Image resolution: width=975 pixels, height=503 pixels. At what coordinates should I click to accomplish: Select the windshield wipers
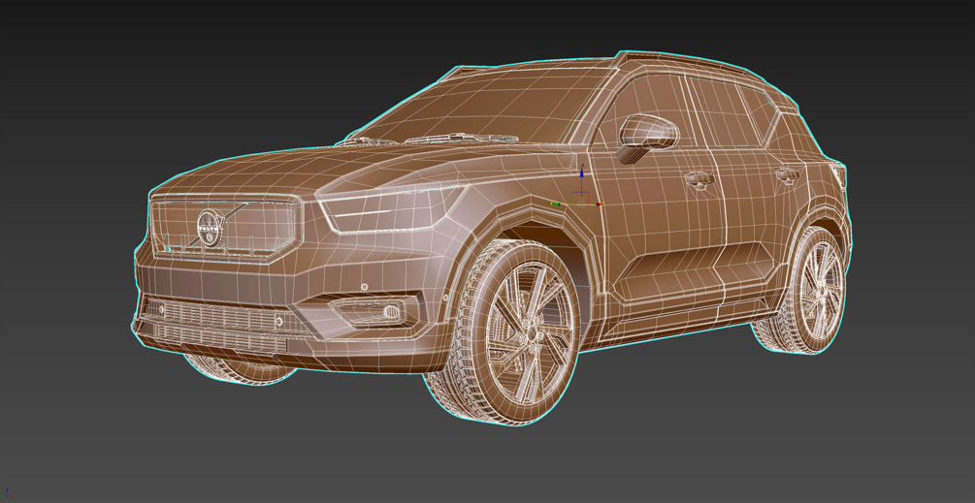429,140
